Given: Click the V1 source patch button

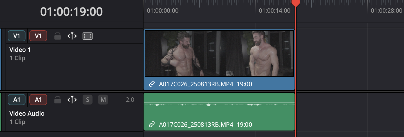Looking at the screenshot, I should click(x=17, y=36).
